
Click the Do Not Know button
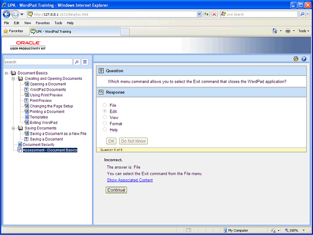coord(134,141)
